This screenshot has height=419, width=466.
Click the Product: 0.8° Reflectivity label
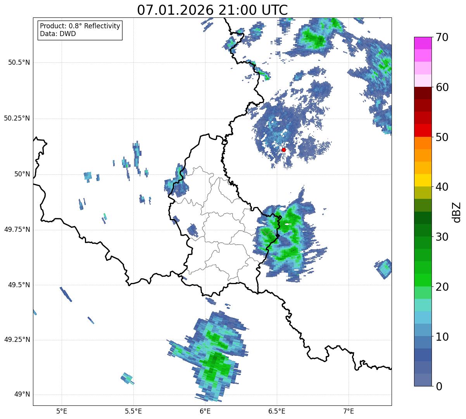pos(80,26)
